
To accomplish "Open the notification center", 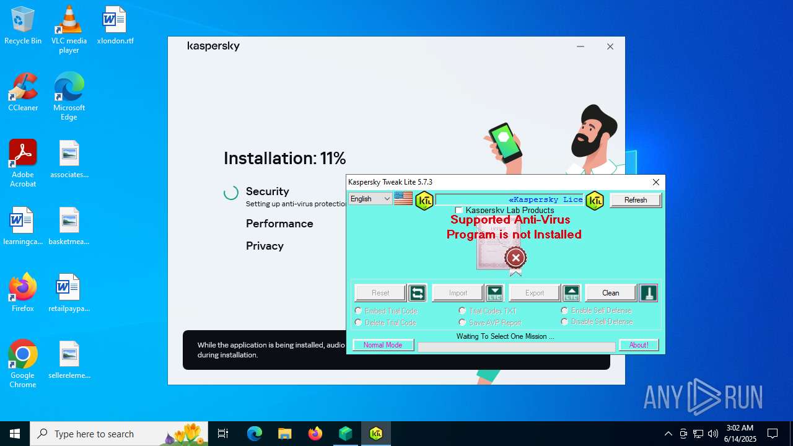I will coord(773,434).
